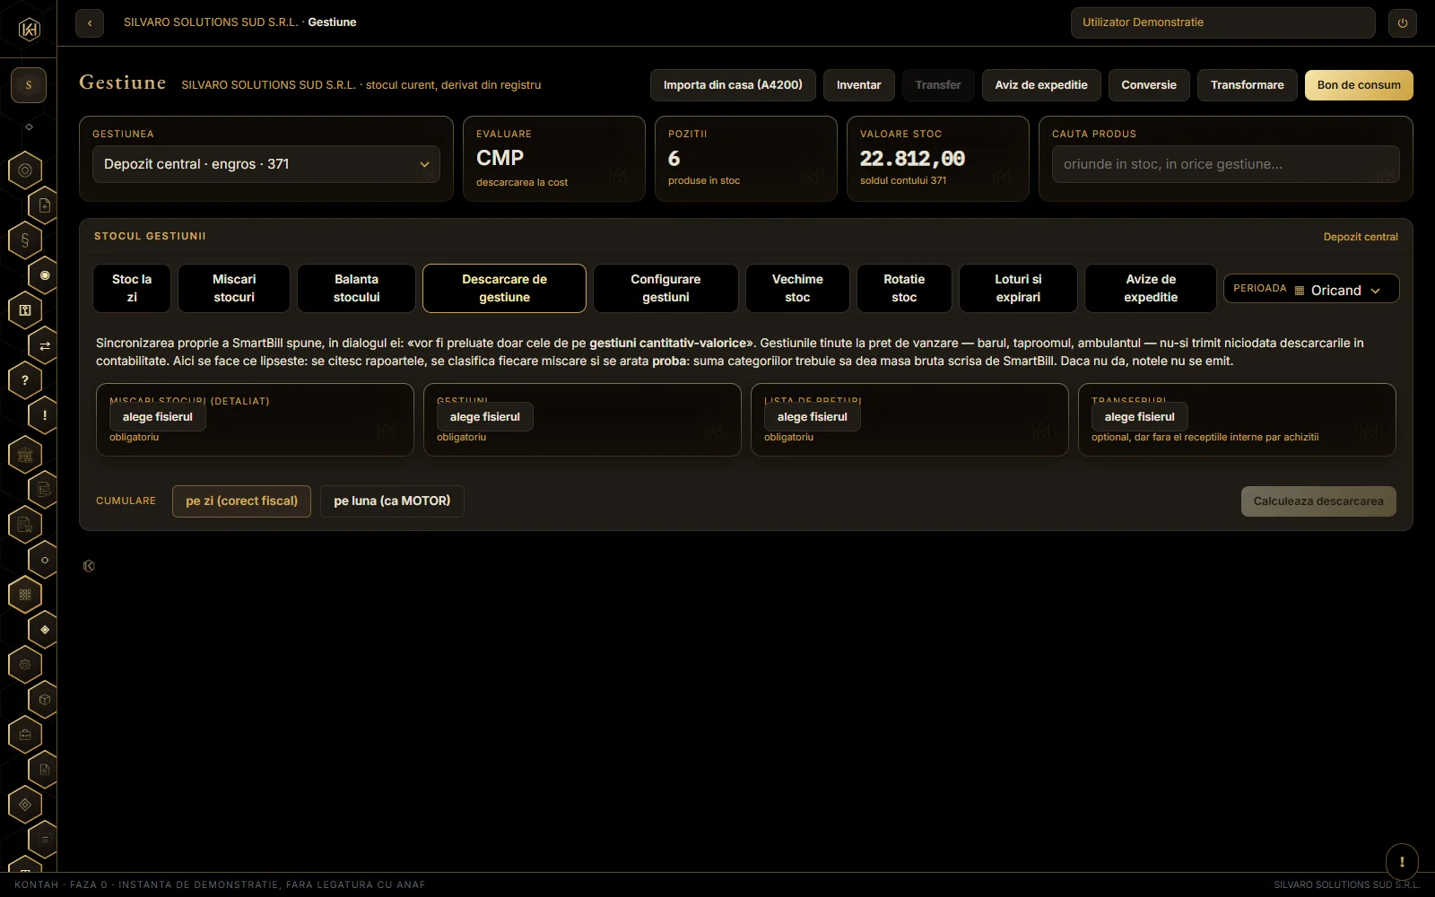The width and height of the screenshot is (1435, 897).
Task: View the 'Loturi si expirari' tab
Action: coord(1018,288)
